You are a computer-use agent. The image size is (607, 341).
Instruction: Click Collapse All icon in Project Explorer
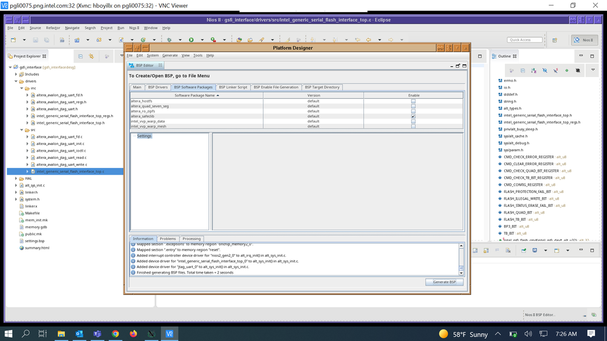point(81,56)
